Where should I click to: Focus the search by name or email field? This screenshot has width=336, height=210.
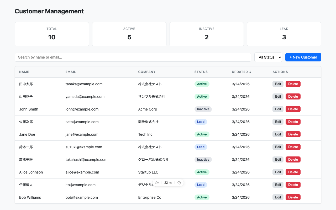tap(133, 57)
